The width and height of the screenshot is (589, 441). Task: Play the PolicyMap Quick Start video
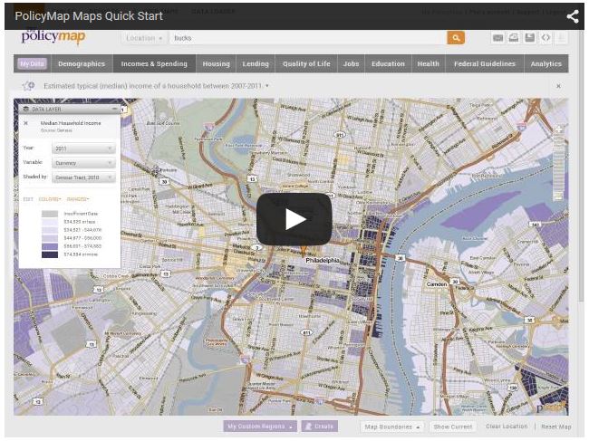pyautogui.click(x=294, y=219)
